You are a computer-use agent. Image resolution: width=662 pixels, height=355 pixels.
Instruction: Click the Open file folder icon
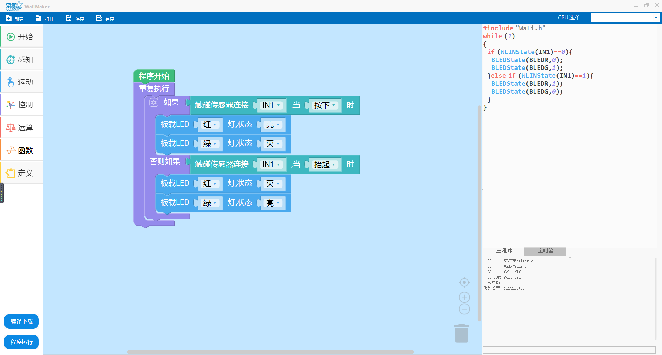click(38, 18)
